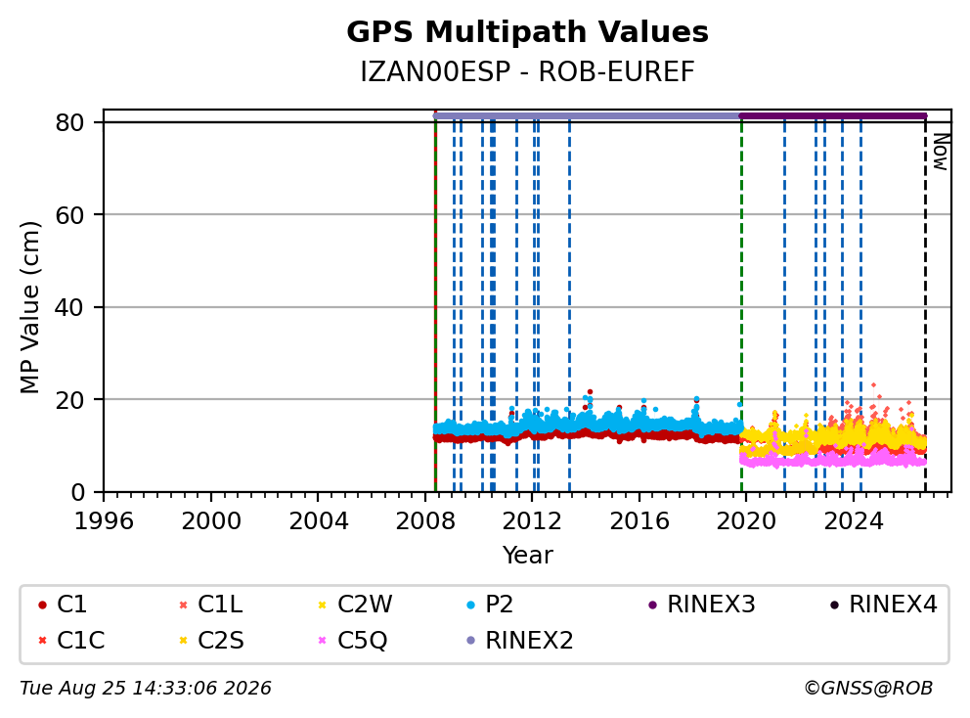Click the C2W yellow legend marker
This screenshot has width=970, height=718.
pyautogui.click(x=322, y=605)
